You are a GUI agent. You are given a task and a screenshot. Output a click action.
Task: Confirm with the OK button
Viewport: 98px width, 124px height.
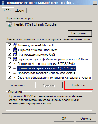tap(64, 119)
